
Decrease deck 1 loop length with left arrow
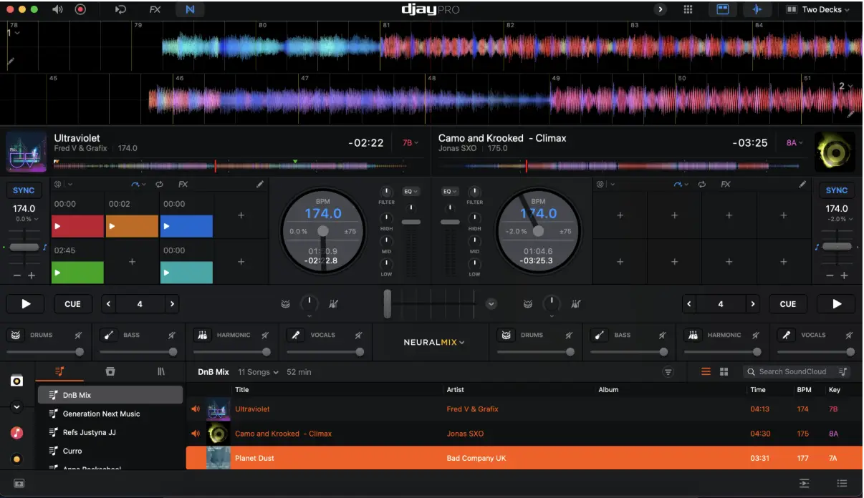[x=109, y=304]
